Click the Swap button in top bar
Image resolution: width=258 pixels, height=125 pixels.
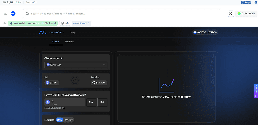[246, 2]
